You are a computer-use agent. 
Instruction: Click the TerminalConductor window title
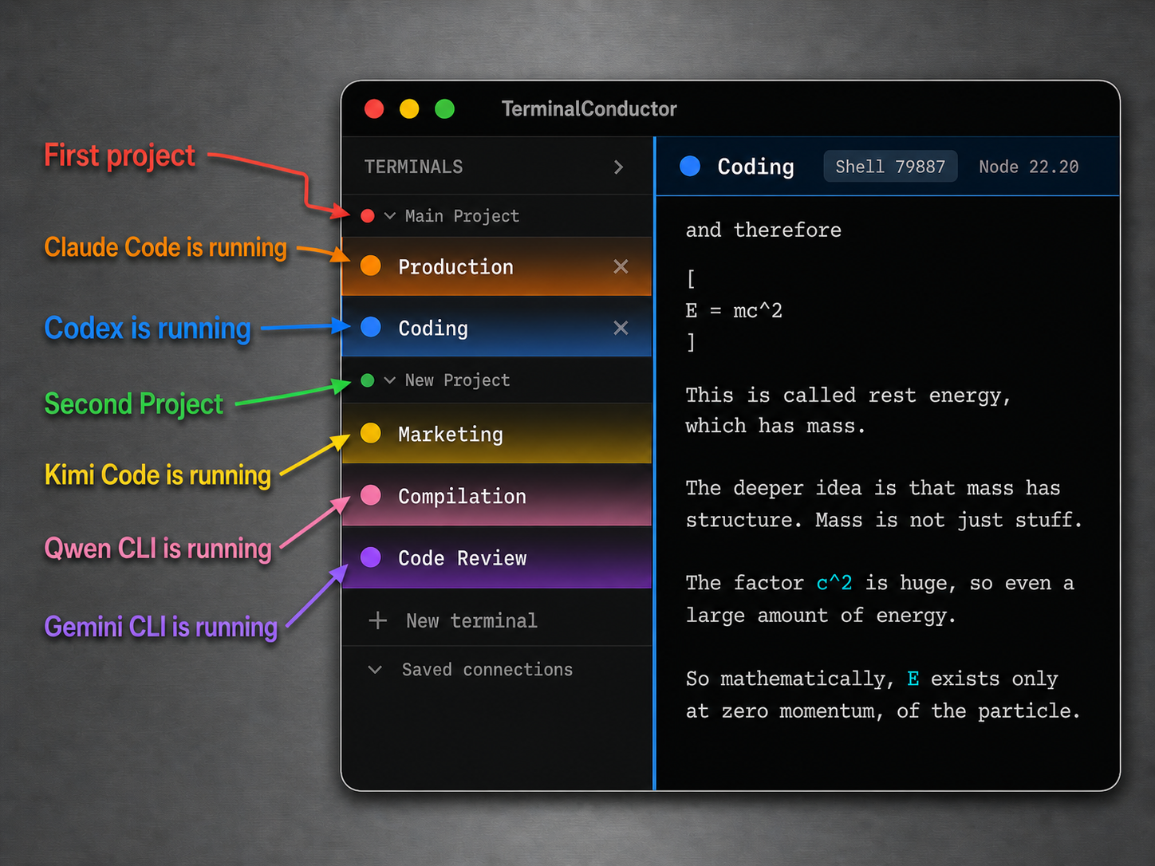[589, 109]
